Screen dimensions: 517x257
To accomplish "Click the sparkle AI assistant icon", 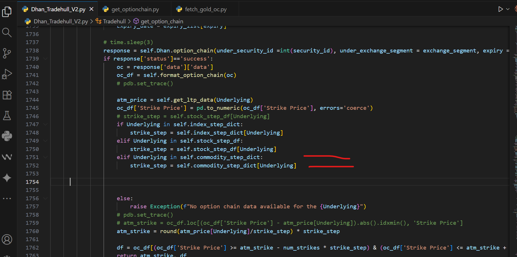I will pos(7,178).
